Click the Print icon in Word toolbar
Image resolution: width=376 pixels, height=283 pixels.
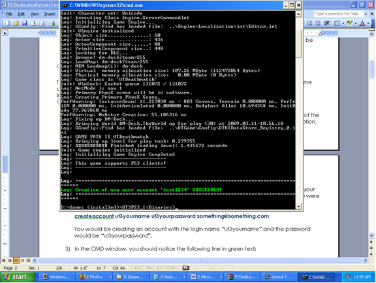pos(52,24)
